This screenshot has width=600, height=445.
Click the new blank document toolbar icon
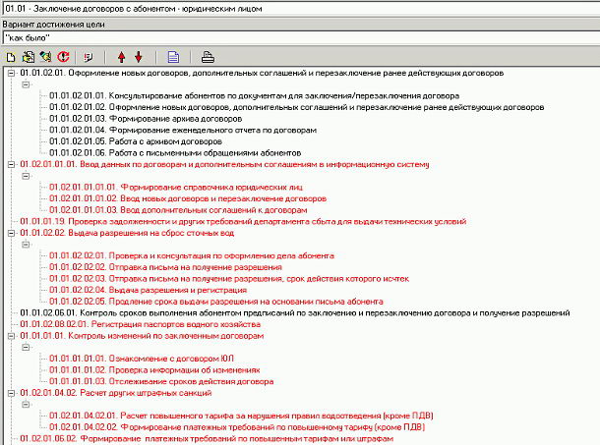[11, 57]
